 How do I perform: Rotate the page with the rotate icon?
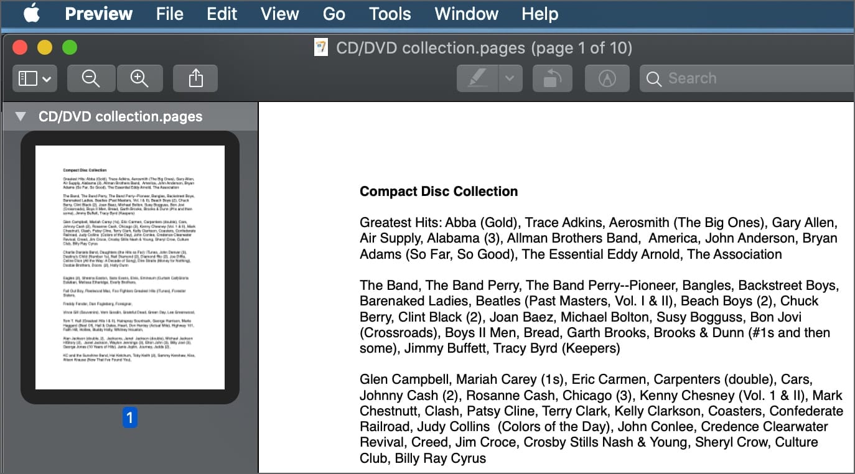pyautogui.click(x=552, y=78)
